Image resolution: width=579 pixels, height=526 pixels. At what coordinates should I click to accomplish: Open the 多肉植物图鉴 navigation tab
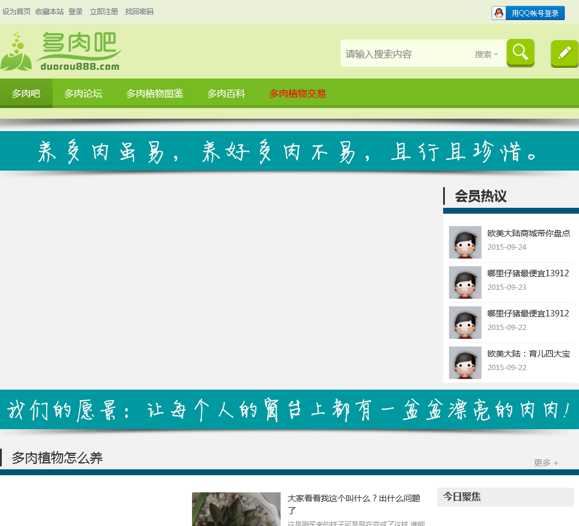point(155,93)
